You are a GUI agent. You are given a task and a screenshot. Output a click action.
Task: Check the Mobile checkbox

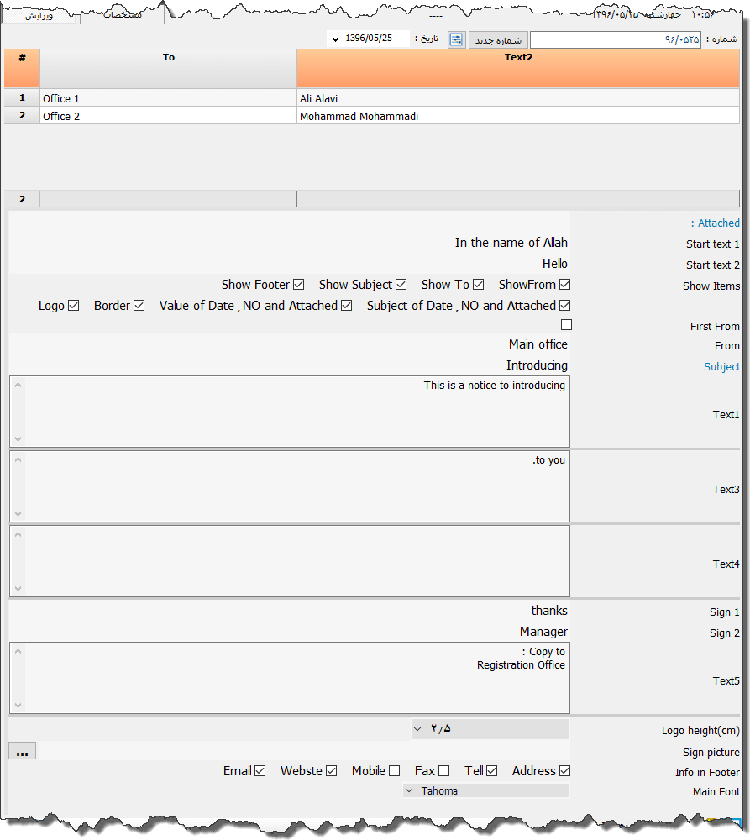(394, 771)
